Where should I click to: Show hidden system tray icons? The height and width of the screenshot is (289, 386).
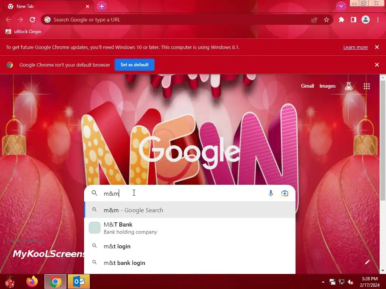[323, 282]
